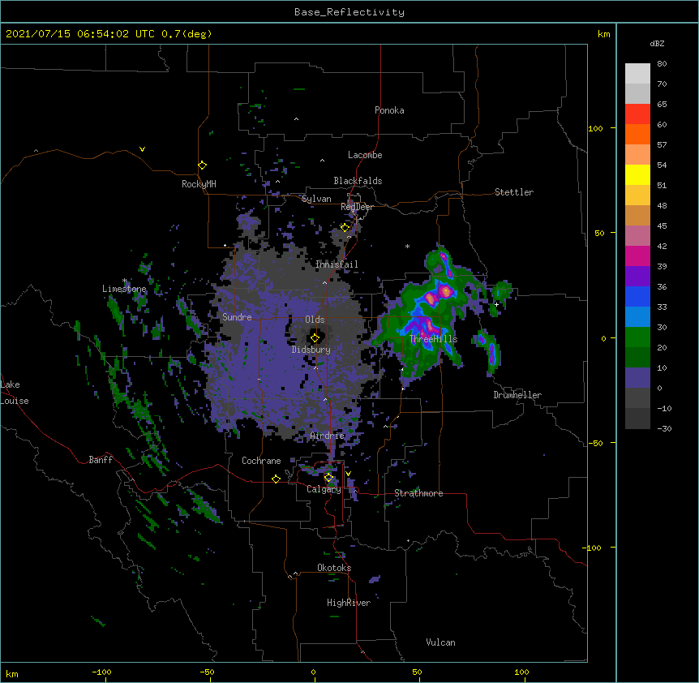The width and height of the screenshot is (699, 683).
Task: Click the Banff label
Action: (x=101, y=460)
